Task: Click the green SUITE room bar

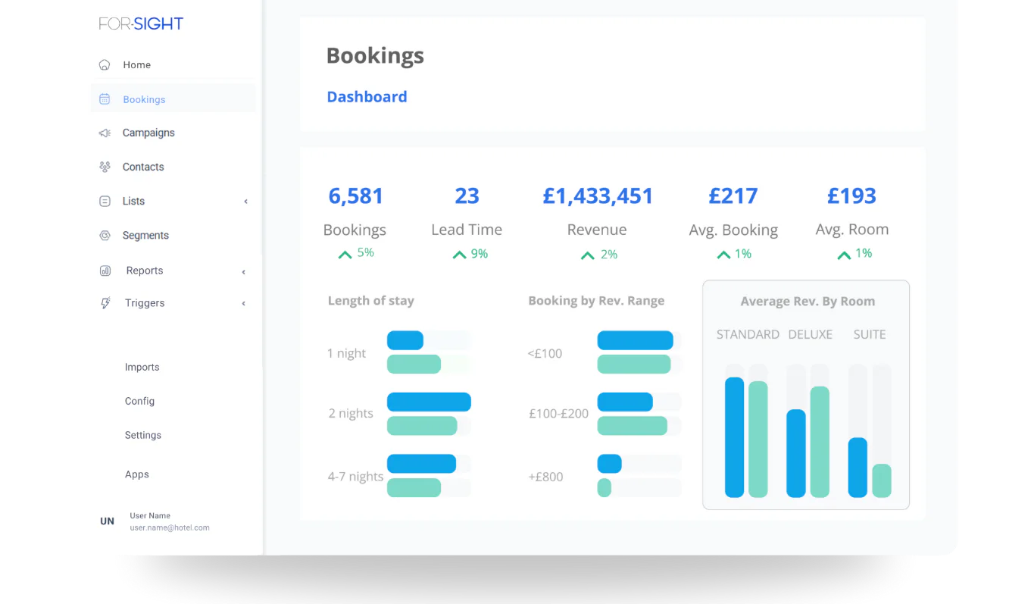Action: [x=882, y=480]
